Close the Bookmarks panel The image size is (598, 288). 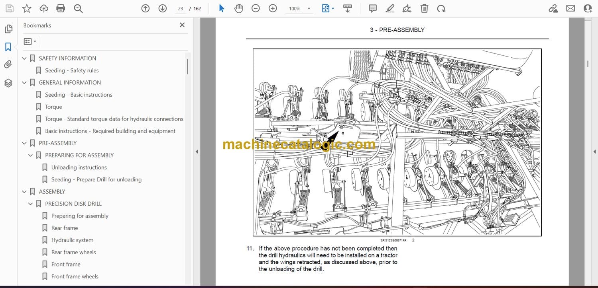[x=182, y=25]
